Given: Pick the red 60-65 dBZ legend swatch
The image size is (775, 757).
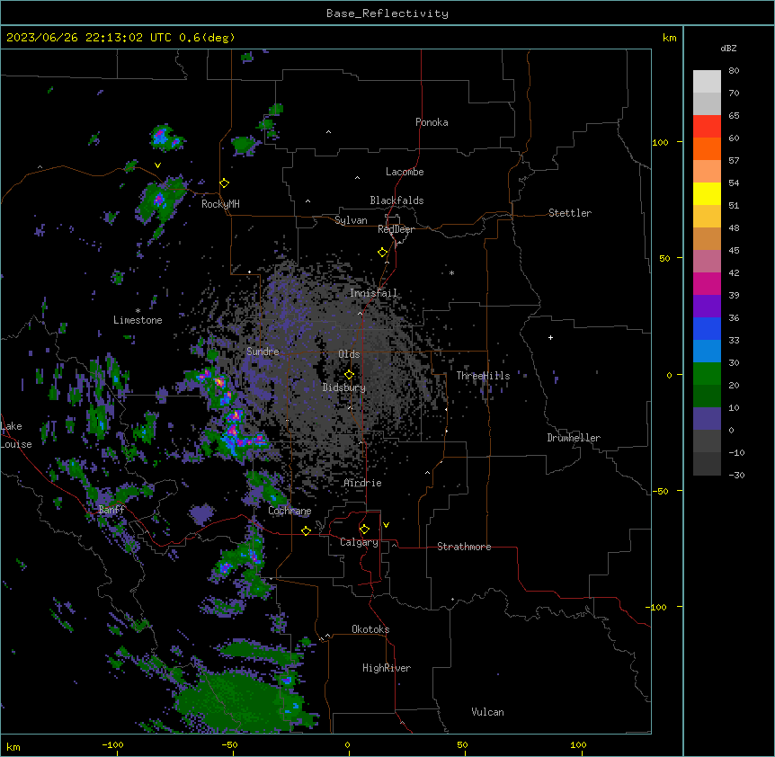Looking at the screenshot, I should 707,127.
